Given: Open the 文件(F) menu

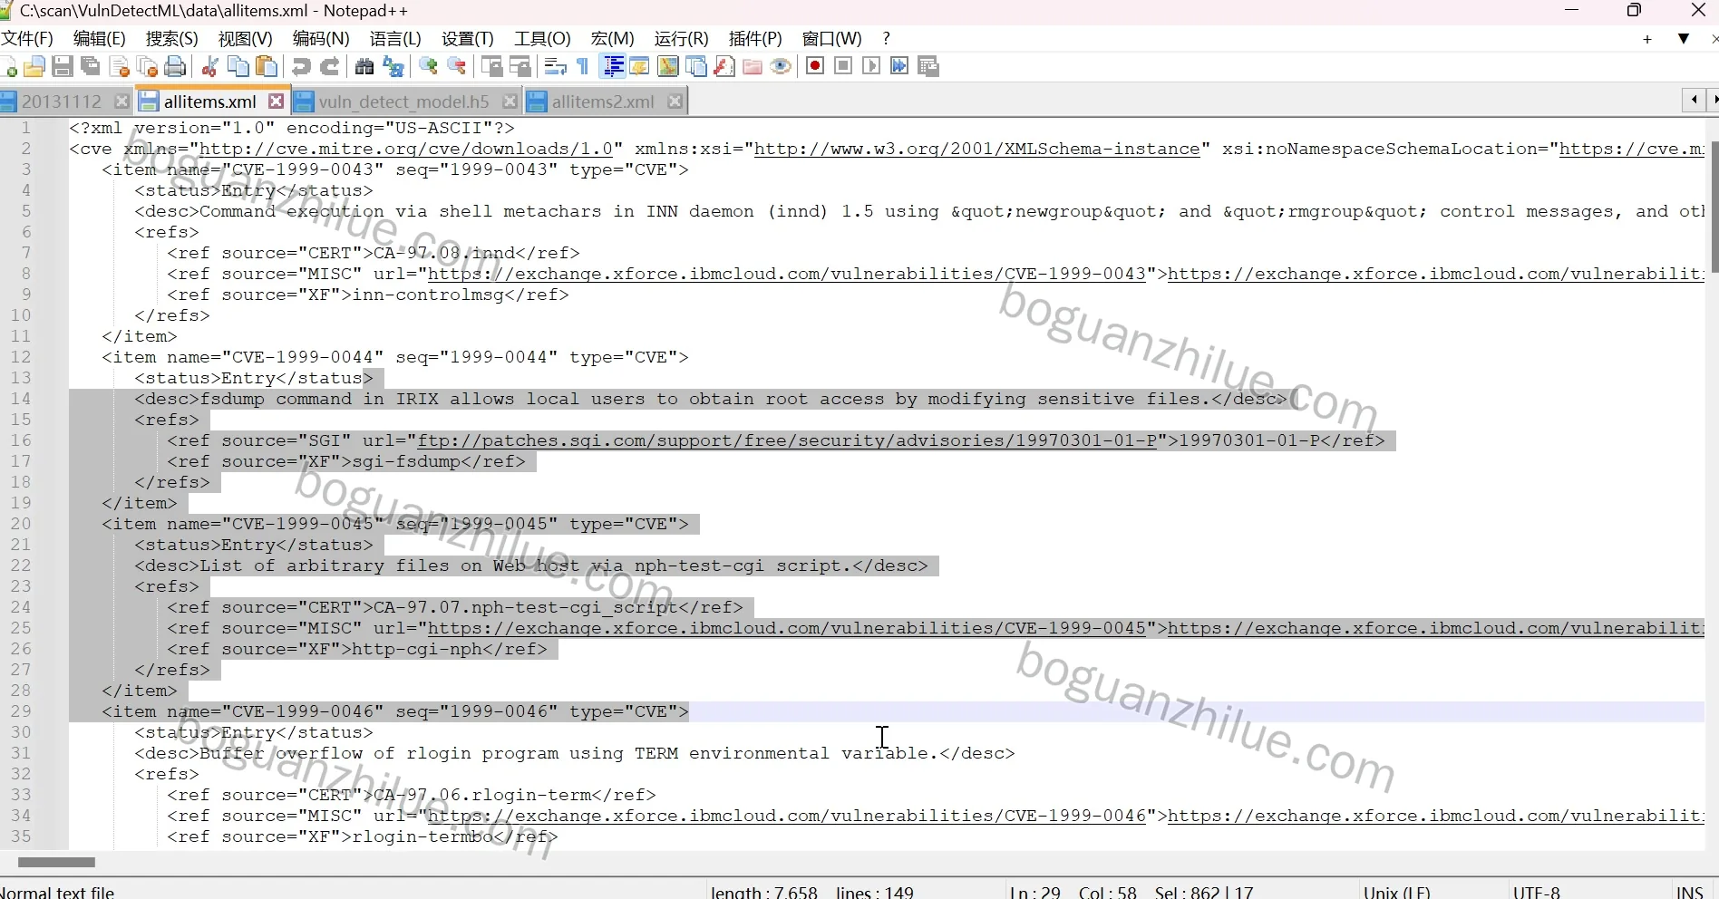Looking at the screenshot, I should (x=27, y=38).
